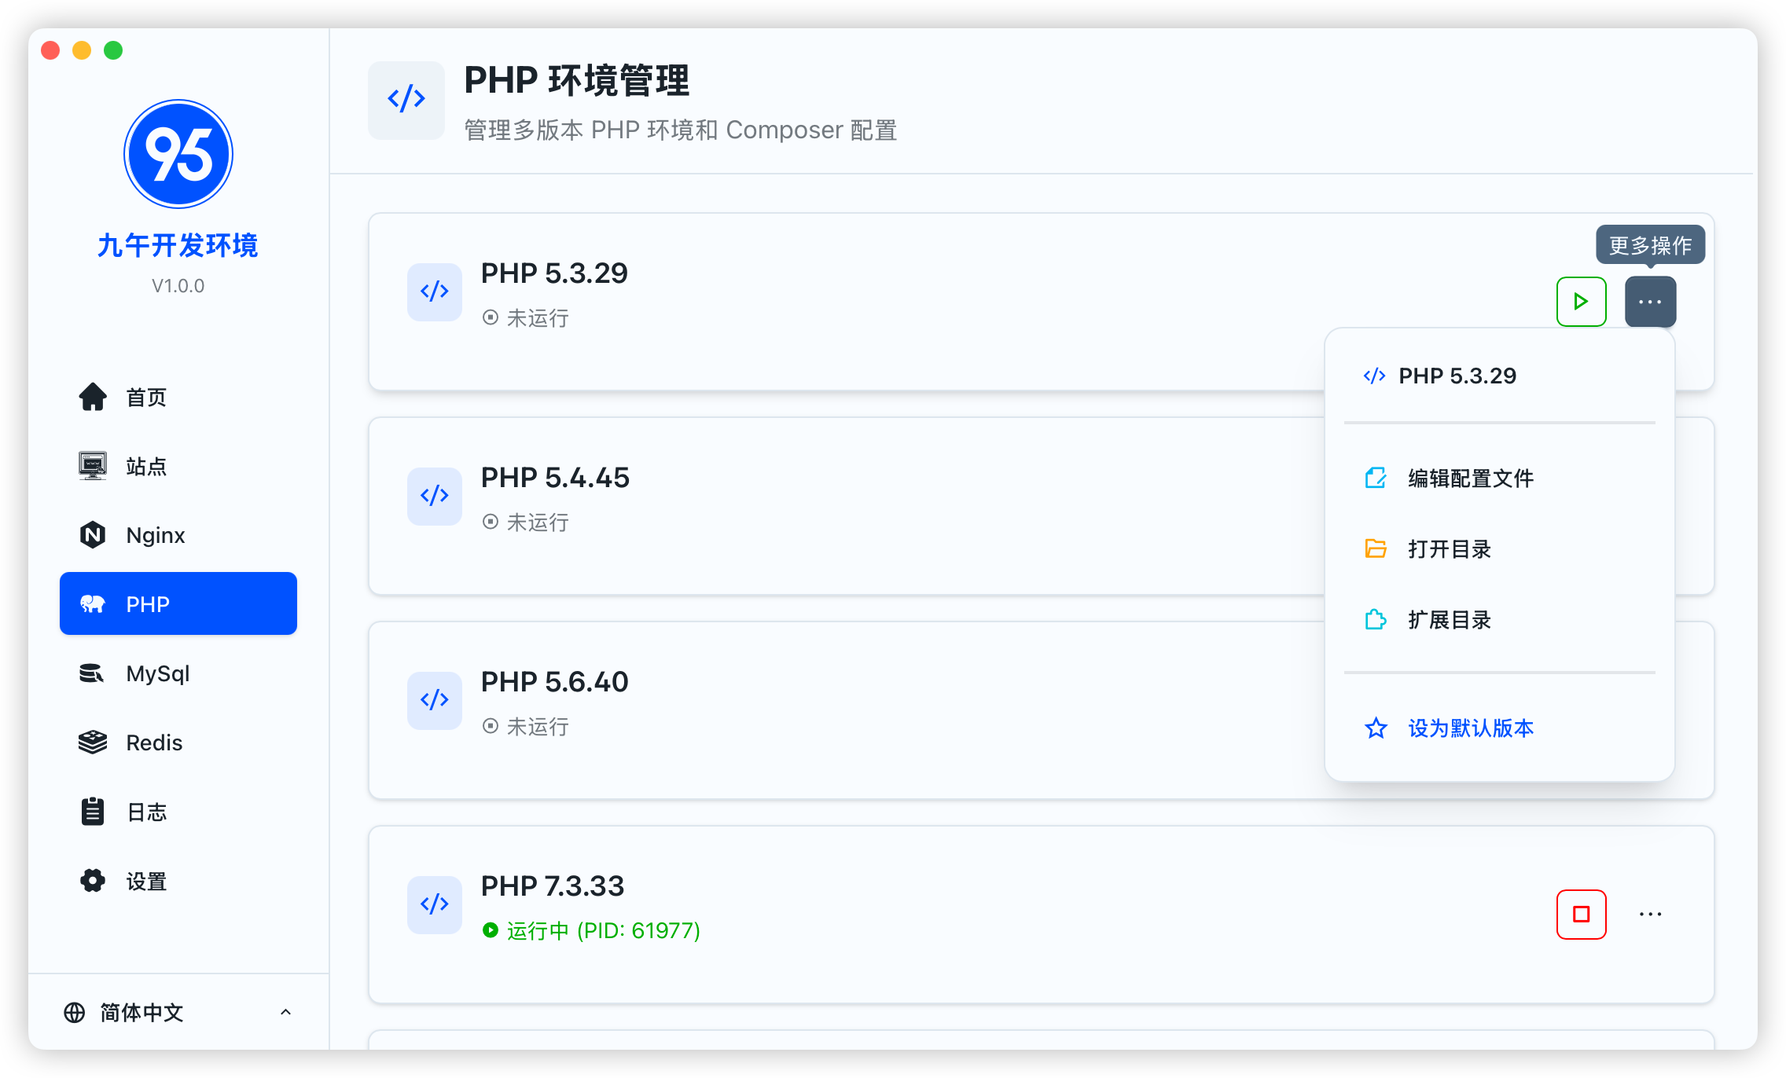Close more actions menu for PHP 5.3.29
This screenshot has width=1786, height=1078.
click(x=1650, y=302)
